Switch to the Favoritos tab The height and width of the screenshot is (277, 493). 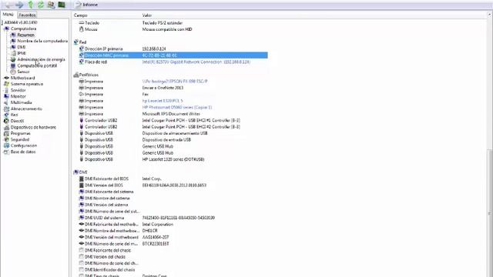pyautogui.click(x=27, y=15)
